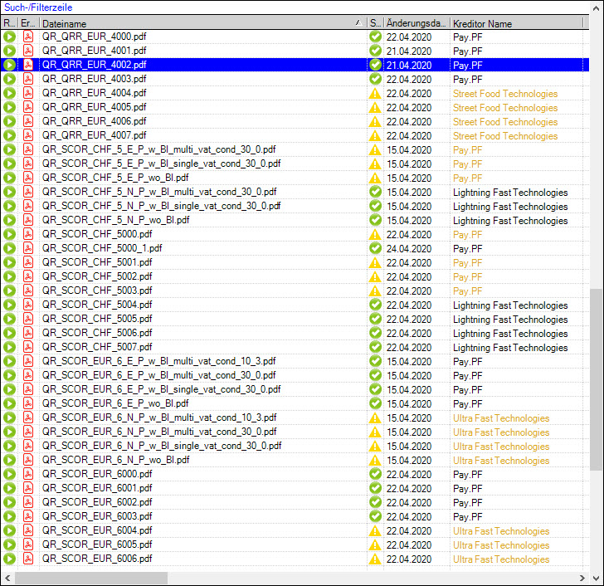Select file QR_QRR_EUR_4002.pdf
This screenshot has width=604, height=586.
coord(95,65)
